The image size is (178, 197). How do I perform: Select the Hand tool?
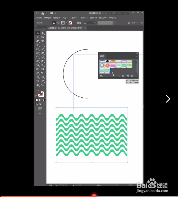click(38, 85)
